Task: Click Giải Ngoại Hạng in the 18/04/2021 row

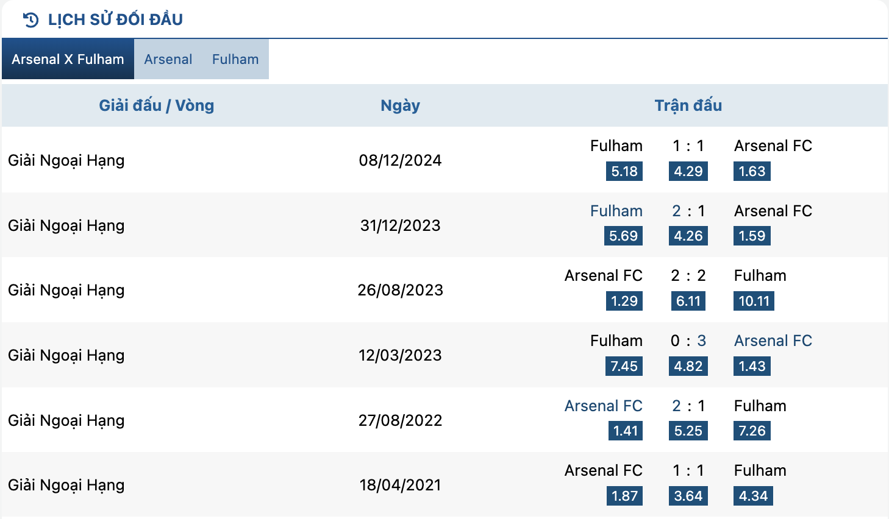Action: click(66, 485)
